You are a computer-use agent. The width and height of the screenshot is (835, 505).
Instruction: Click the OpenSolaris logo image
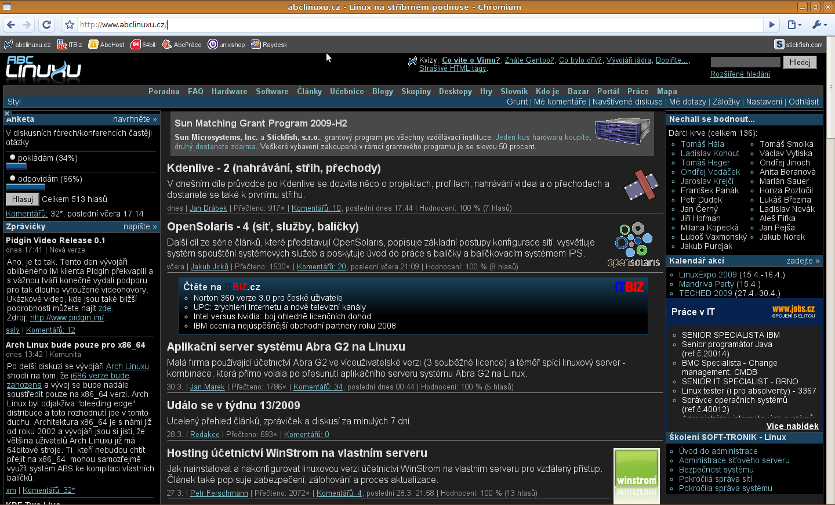click(634, 244)
